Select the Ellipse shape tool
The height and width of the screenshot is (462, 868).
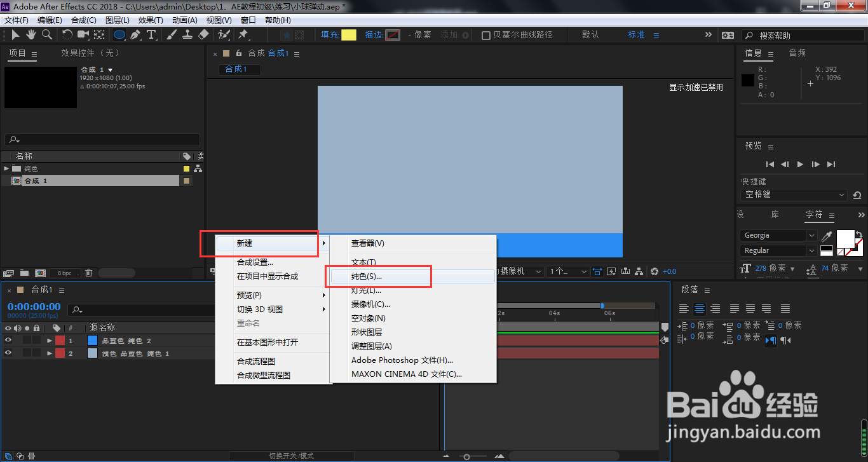pyautogui.click(x=119, y=34)
